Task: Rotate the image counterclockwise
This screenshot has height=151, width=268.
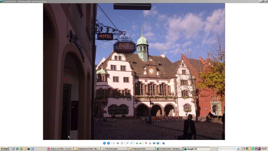Action: coord(141,143)
